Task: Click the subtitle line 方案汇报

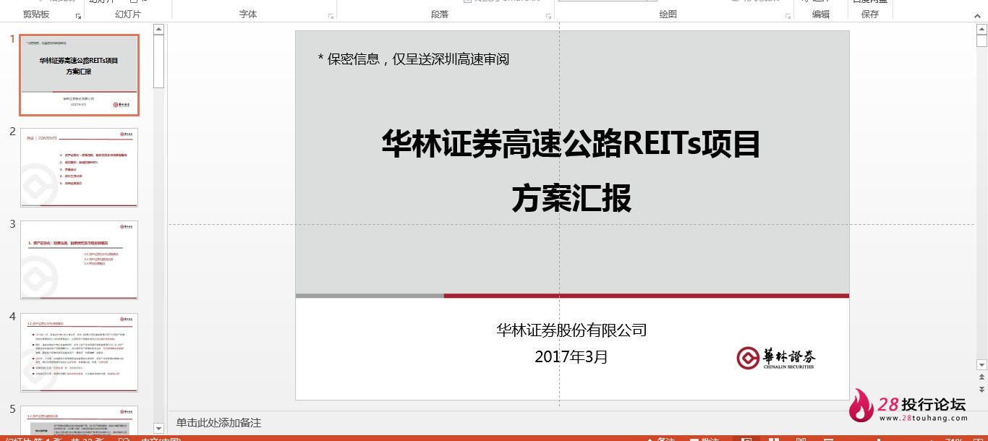Action: 571,198
